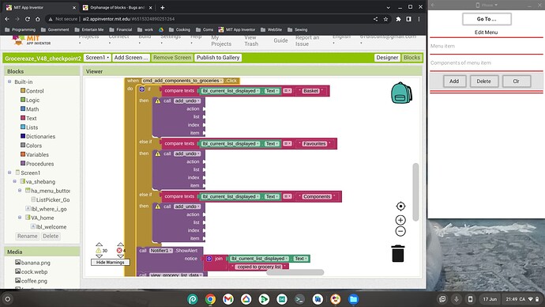
Task: Collapse the Screen1 tree node
Action: [x=9, y=172]
